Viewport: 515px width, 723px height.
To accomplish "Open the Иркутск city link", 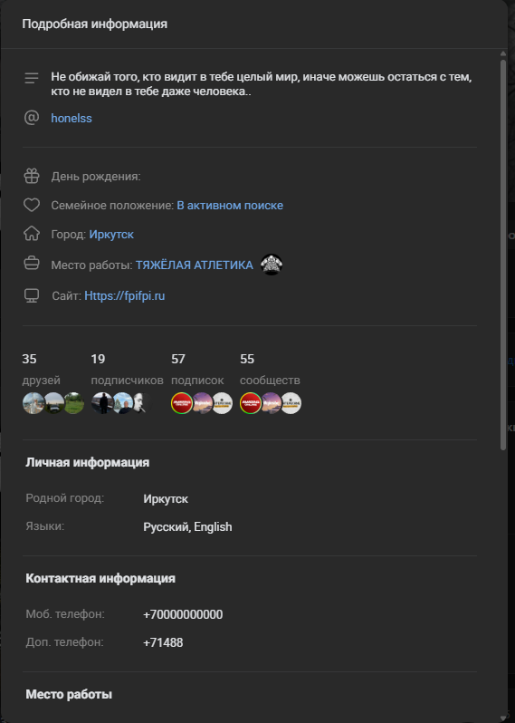I will pos(111,235).
